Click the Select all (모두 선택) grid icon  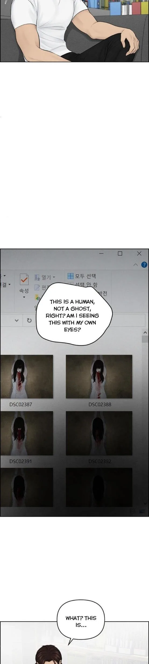coord(70,276)
